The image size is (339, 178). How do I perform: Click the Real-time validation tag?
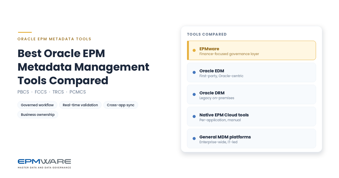click(80, 105)
